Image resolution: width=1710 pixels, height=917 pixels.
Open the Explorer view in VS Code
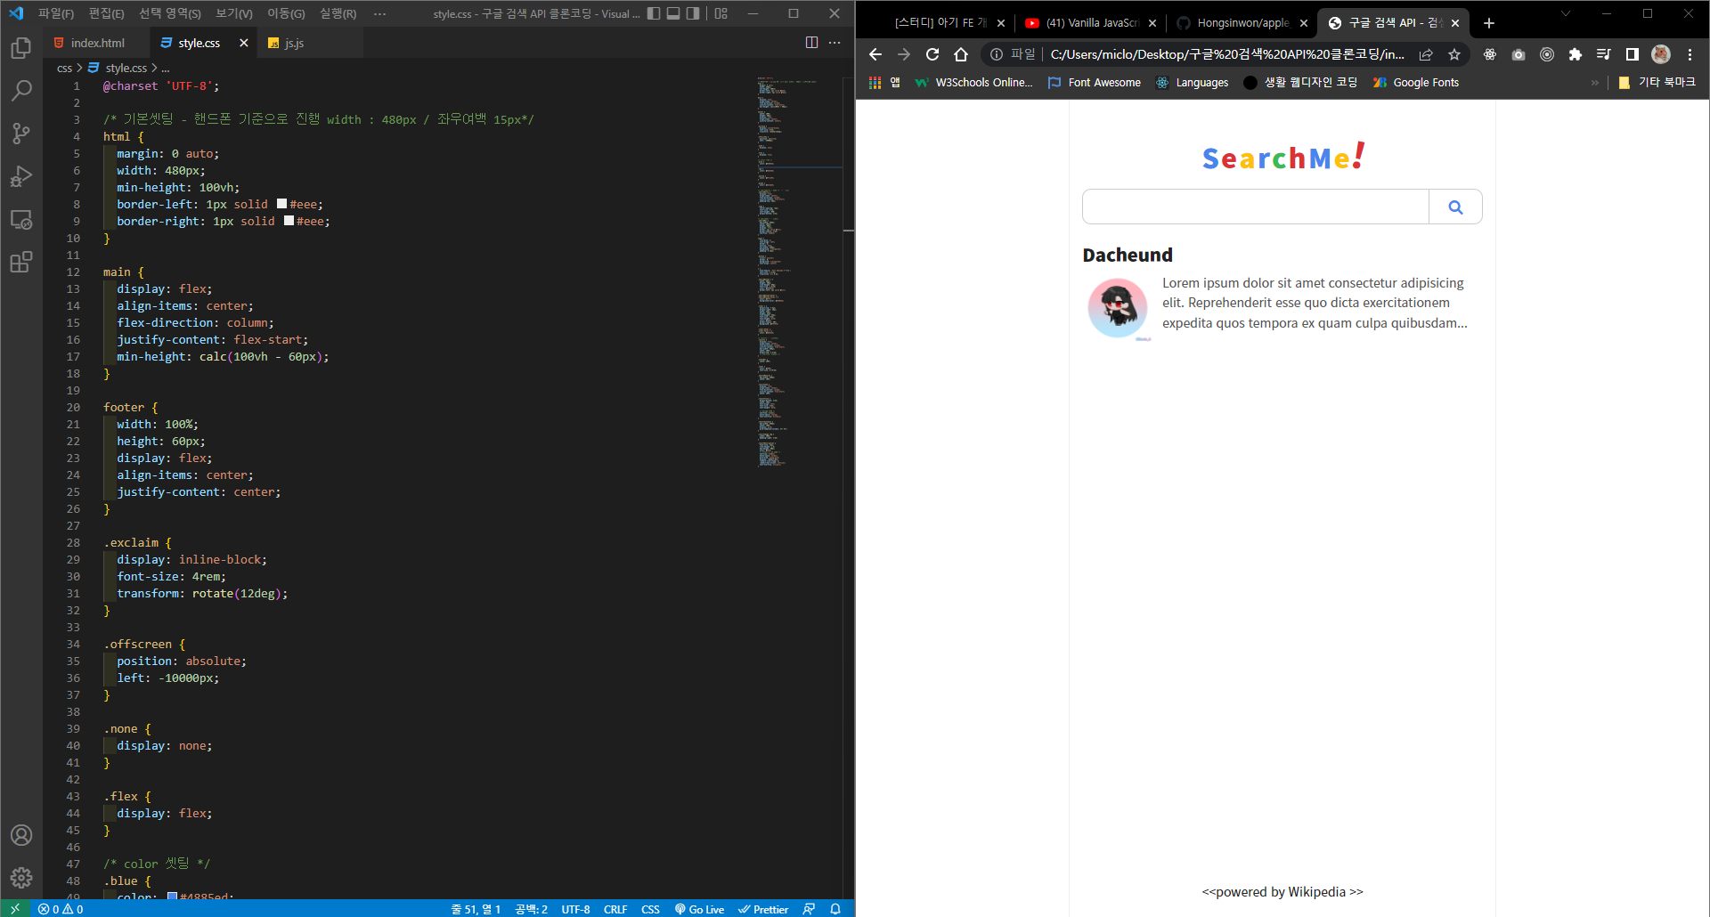coord(21,47)
